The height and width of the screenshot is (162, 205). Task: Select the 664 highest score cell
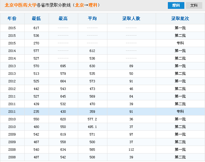(63, 81)
